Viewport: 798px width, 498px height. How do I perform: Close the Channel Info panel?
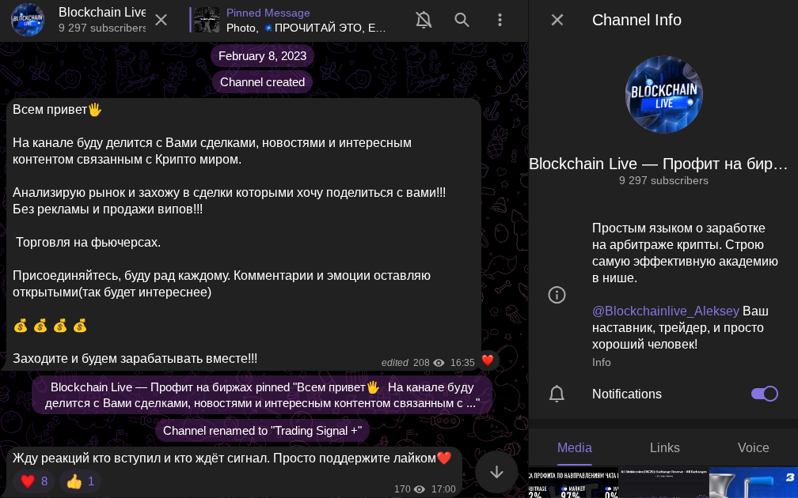pyautogui.click(x=557, y=20)
